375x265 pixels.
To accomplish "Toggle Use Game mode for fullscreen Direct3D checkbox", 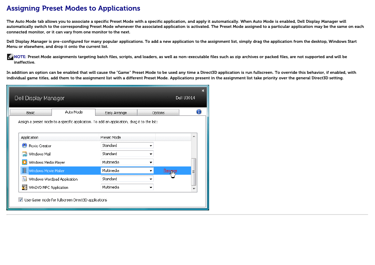I will (x=20, y=200).
